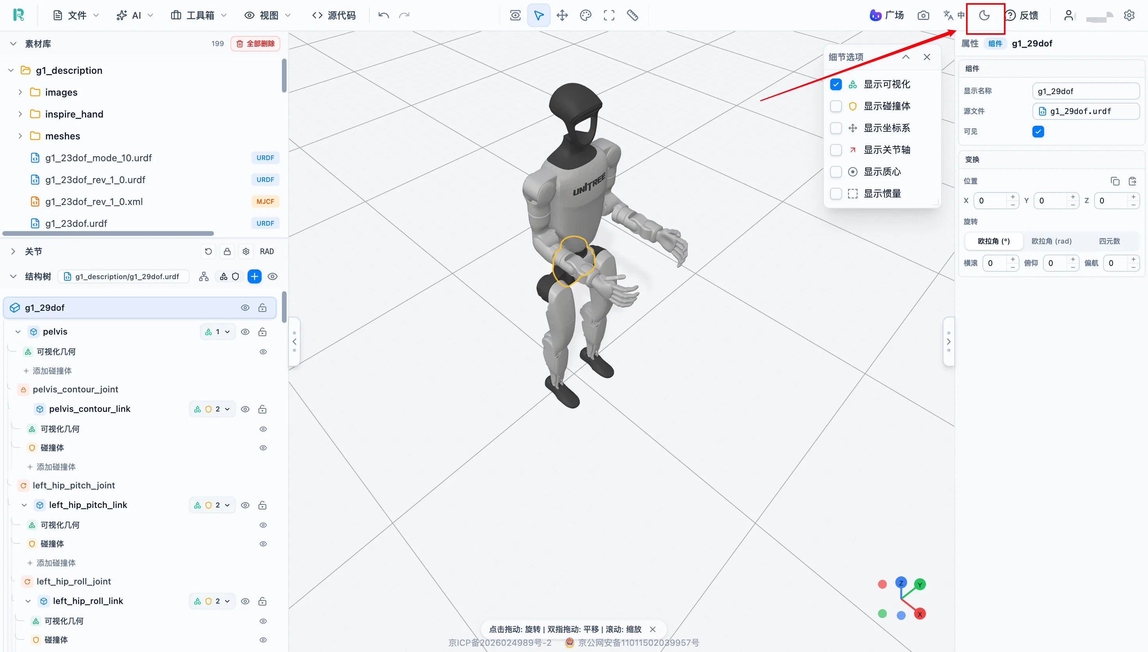
Task: Activate the select cursor tool
Action: click(x=538, y=15)
